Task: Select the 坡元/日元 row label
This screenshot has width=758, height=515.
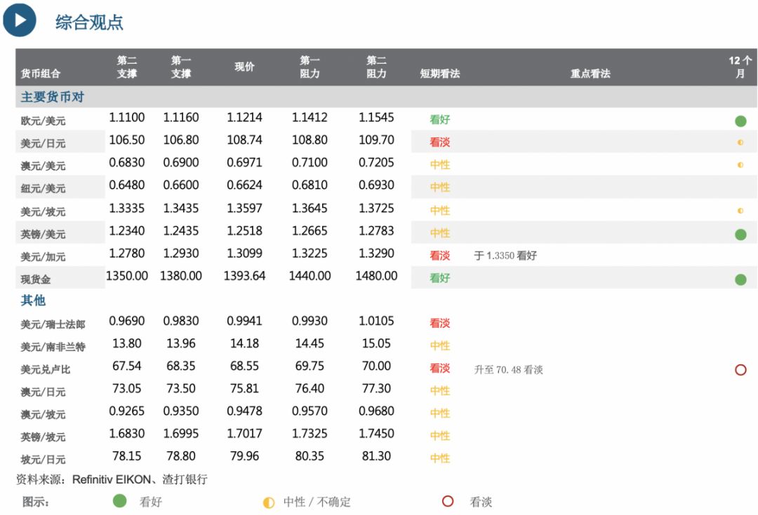Action: click(43, 460)
